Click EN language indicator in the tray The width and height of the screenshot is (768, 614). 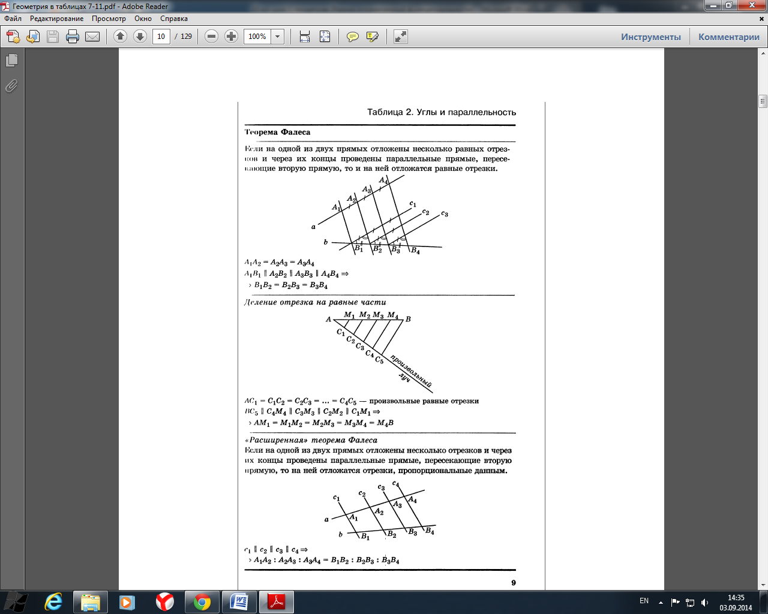(x=644, y=601)
